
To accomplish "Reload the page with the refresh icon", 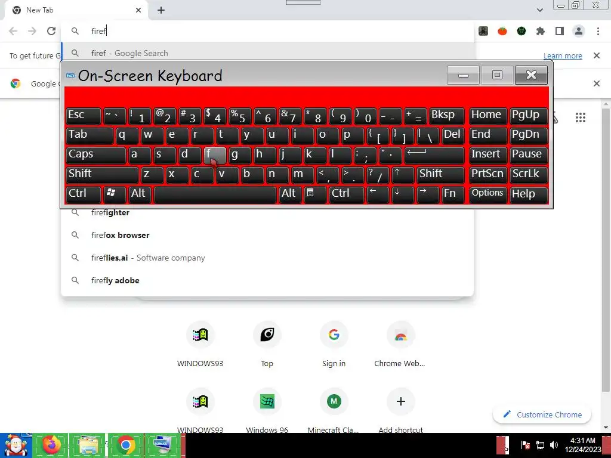I will tap(51, 31).
